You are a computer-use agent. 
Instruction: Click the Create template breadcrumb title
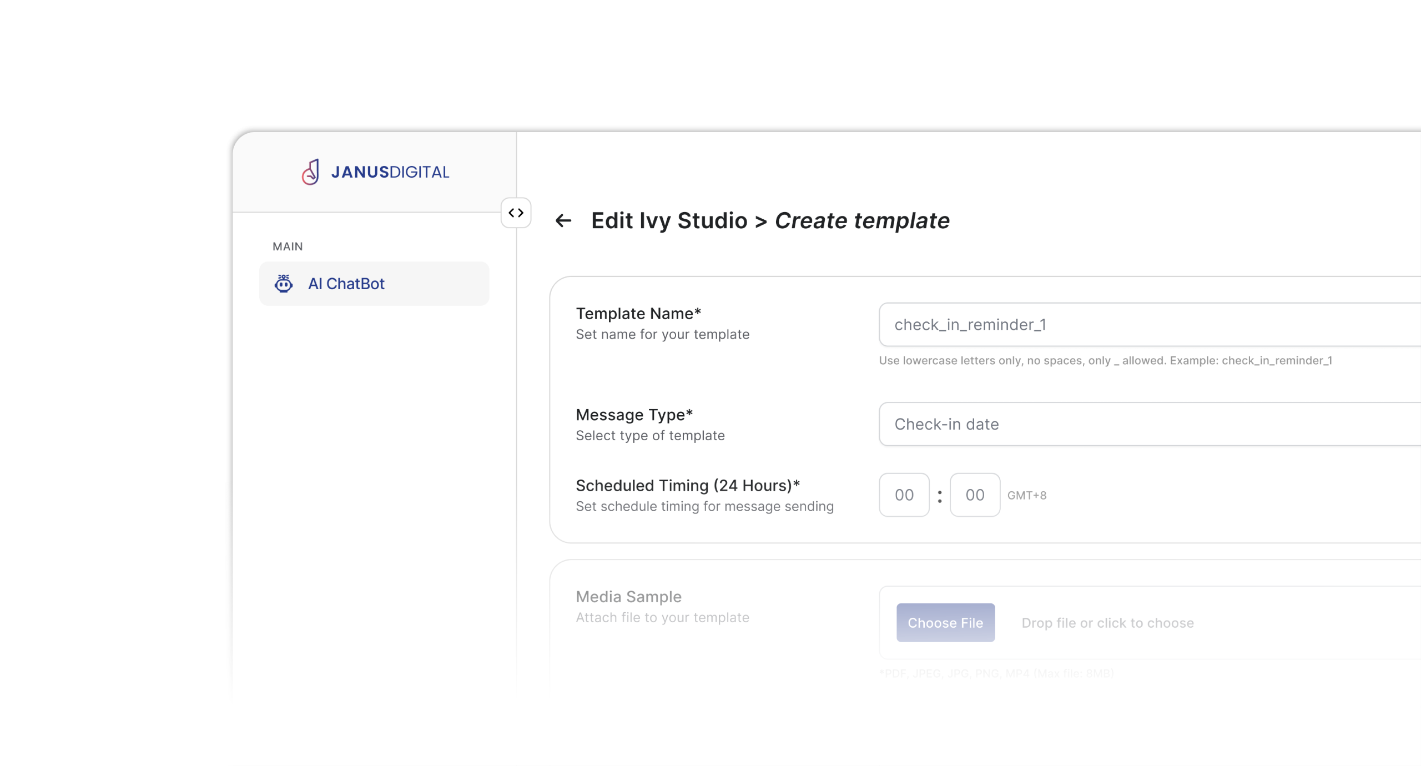(862, 221)
